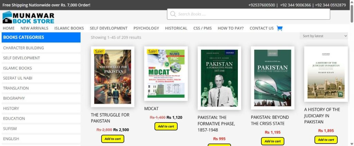Click price Rs 1,195
Viewport: 354px width, 146px height.
point(272,132)
